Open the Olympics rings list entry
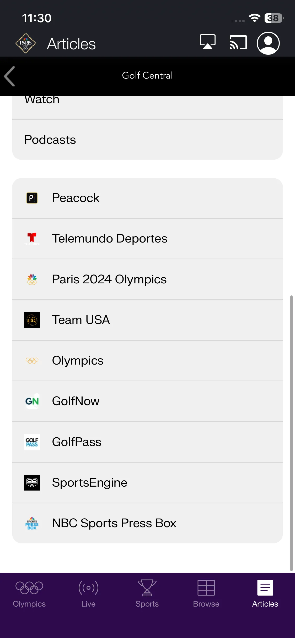The height and width of the screenshot is (638, 295). coord(147,361)
